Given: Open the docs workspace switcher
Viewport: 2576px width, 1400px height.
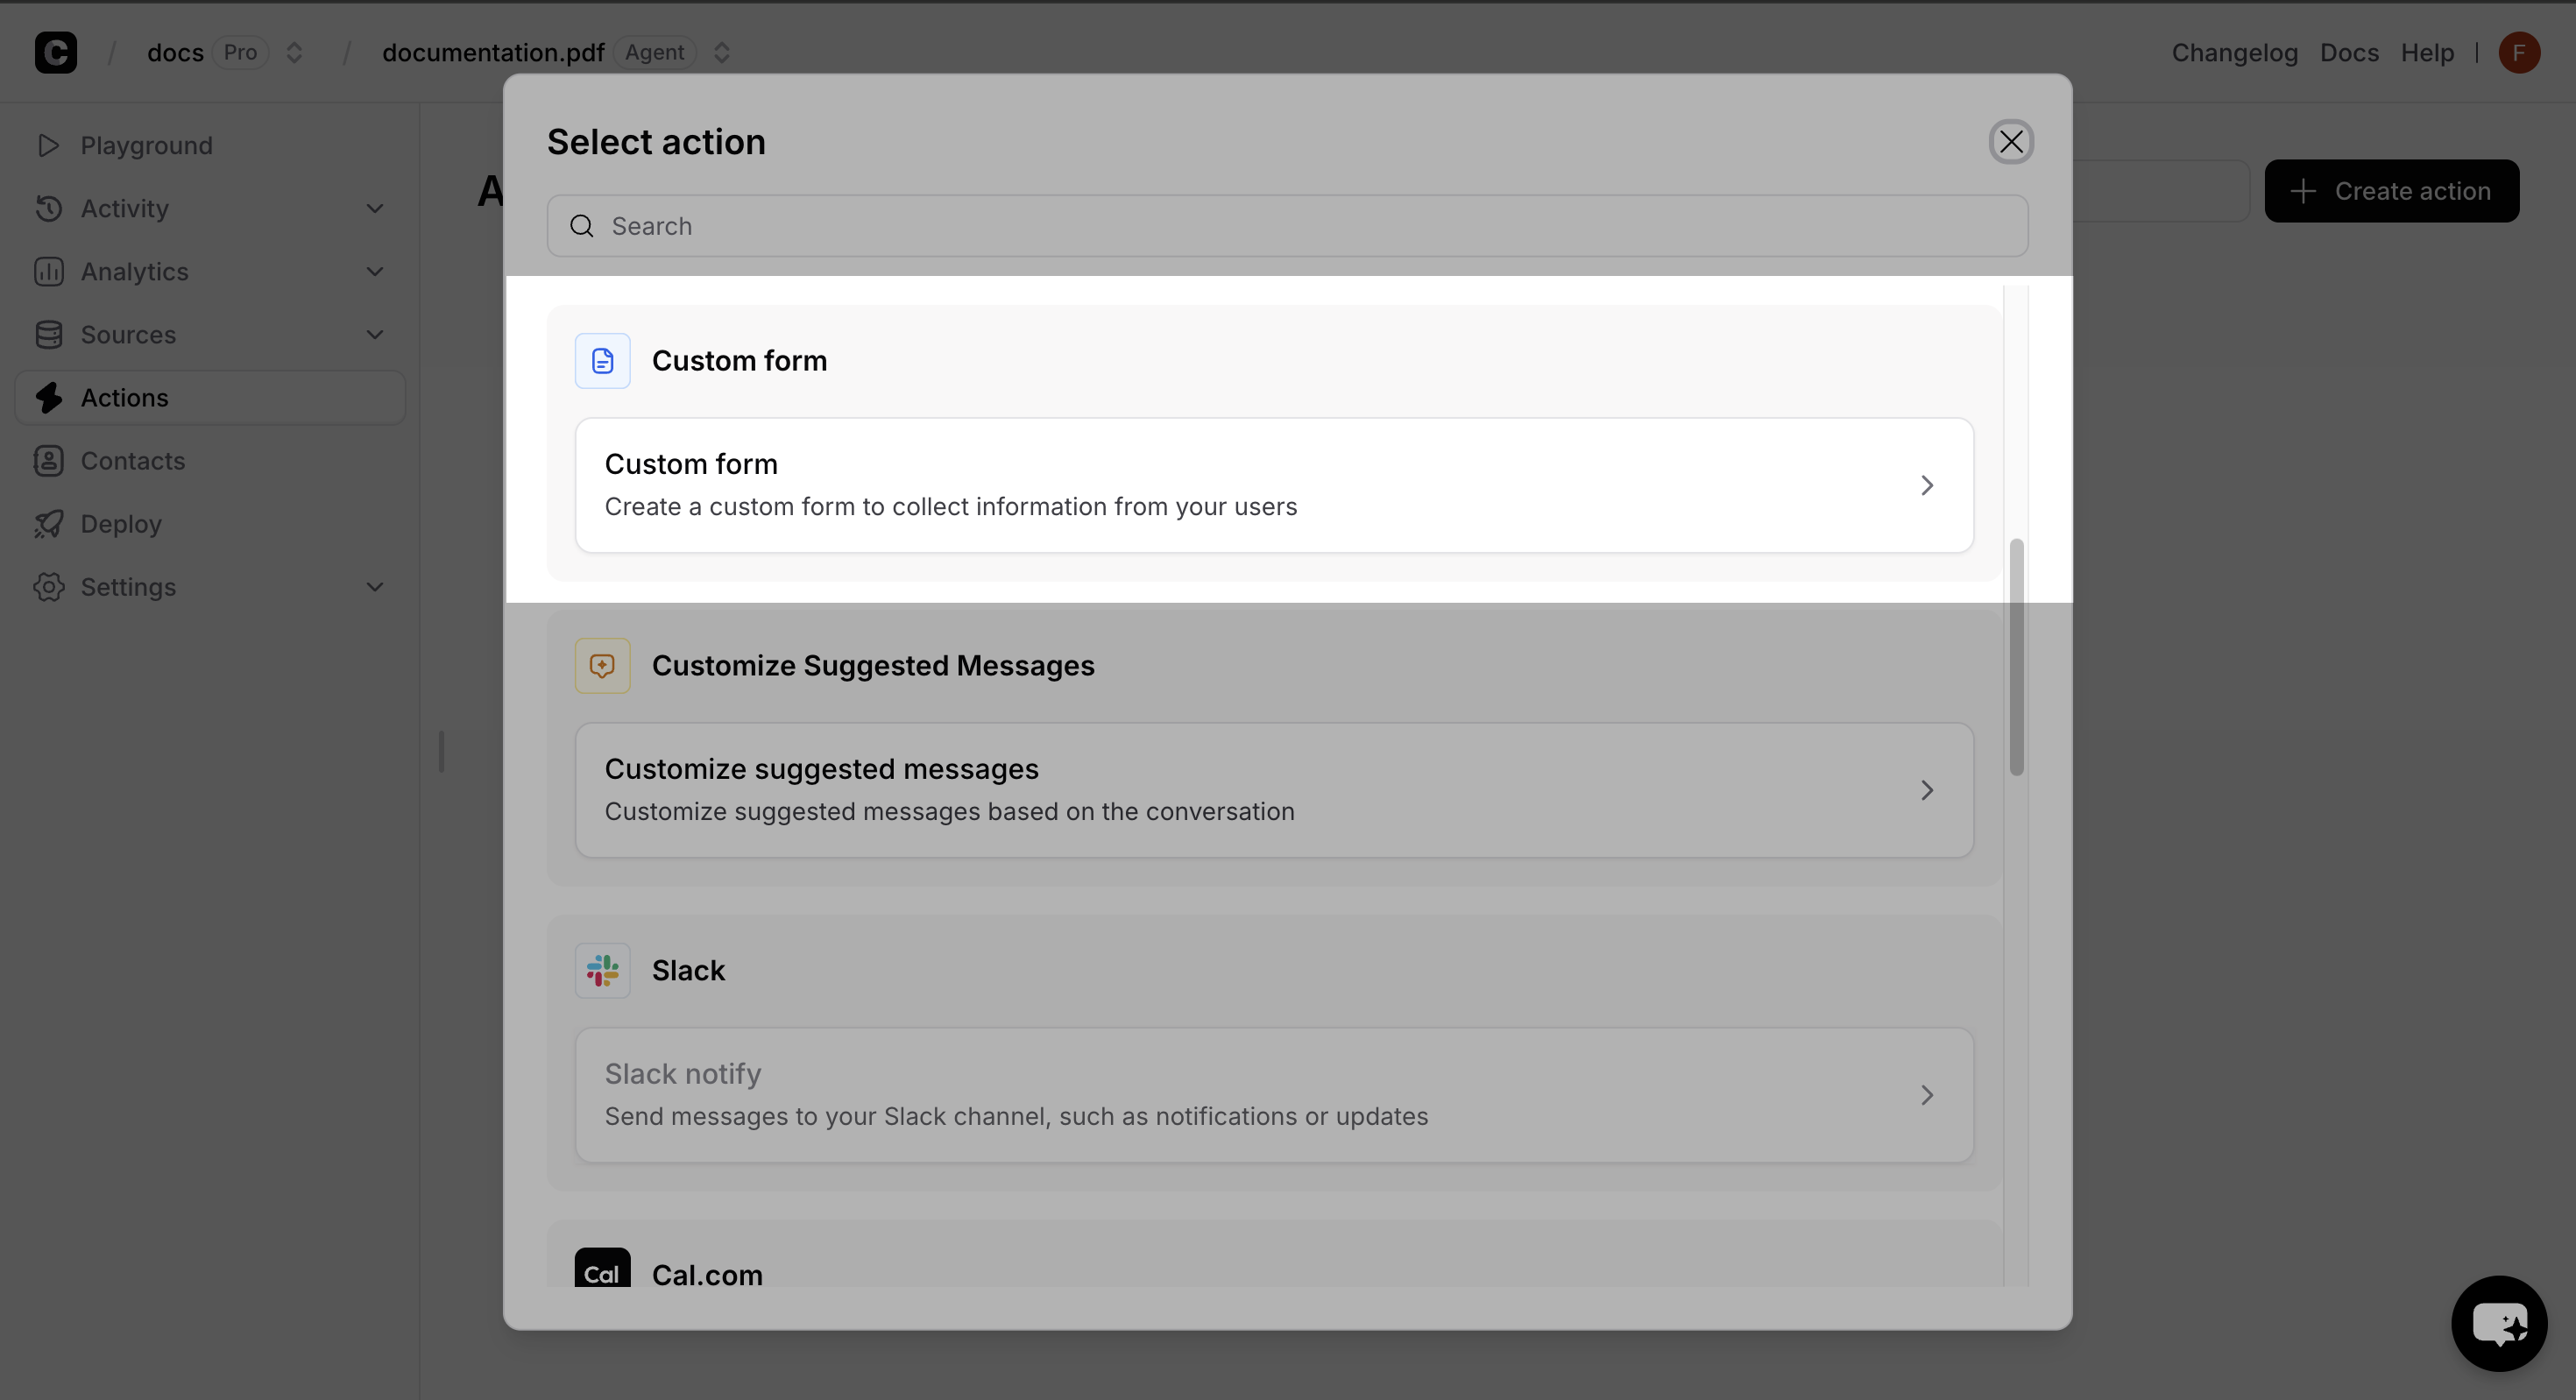Looking at the screenshot, I should pos(294,52).
